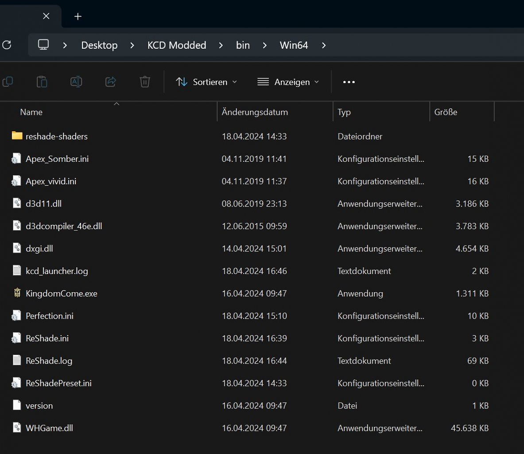The image size is (524, 454).
Task: Click the share icon in toolbar
Action: coord(111,82)
